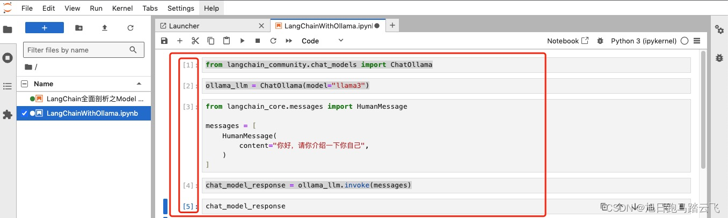Click cell 1 importing ChatOllama
Screen dimensions: 728x218
[x=446, y=65]
